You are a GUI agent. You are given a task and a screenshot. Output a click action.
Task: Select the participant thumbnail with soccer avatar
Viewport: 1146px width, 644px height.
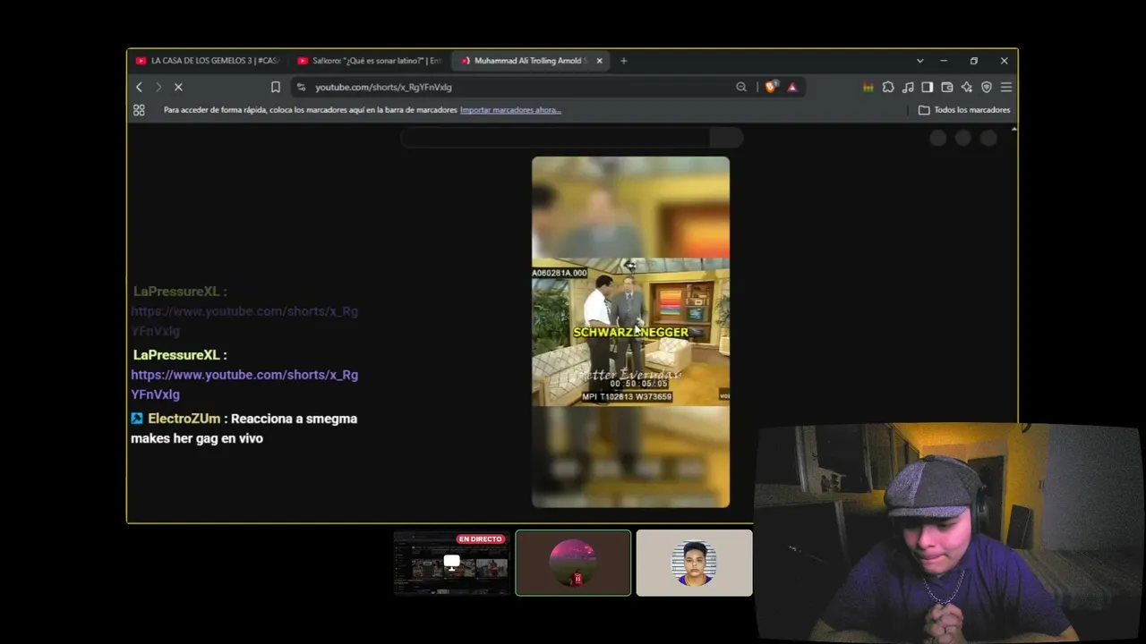coord(573,563)
